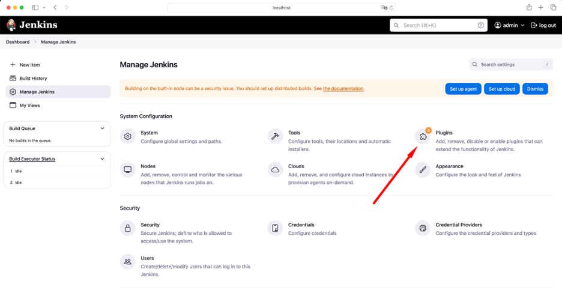
Task: Click the translate icon in the address bar
Action: pos(384,8)
